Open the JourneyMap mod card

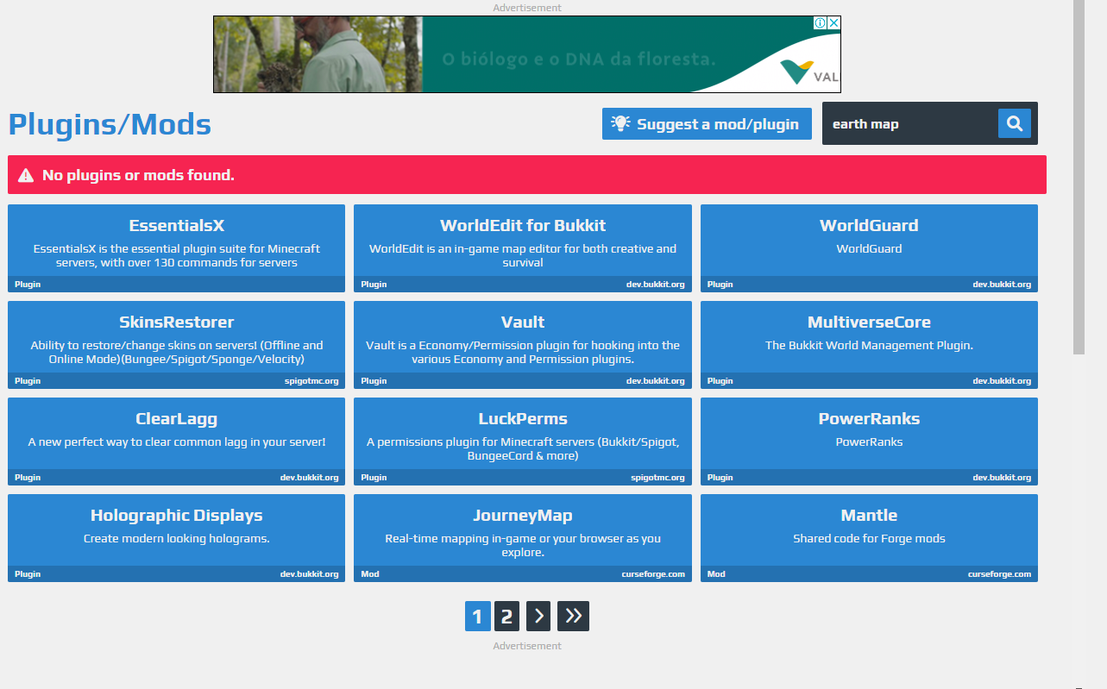tap(523, 538)
